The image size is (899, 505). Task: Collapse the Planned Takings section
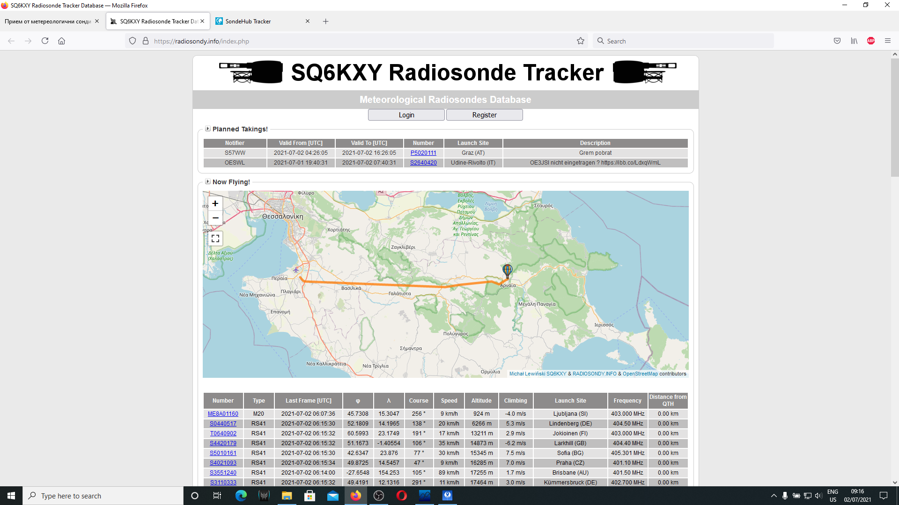[x=207, y=129]
